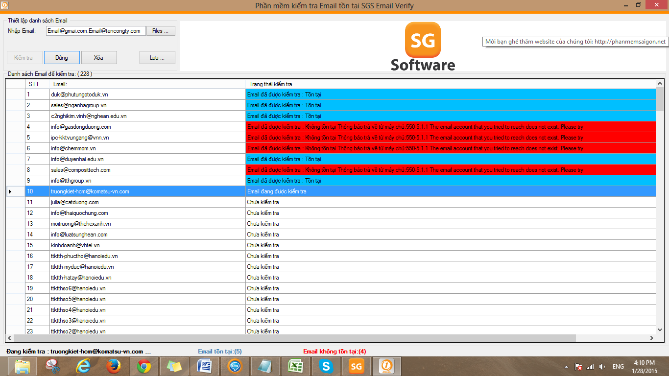Open Microsoft Word from the taskbar
Image resolution: width=669 pixels, height=376 pixels.
click(205, 366)
